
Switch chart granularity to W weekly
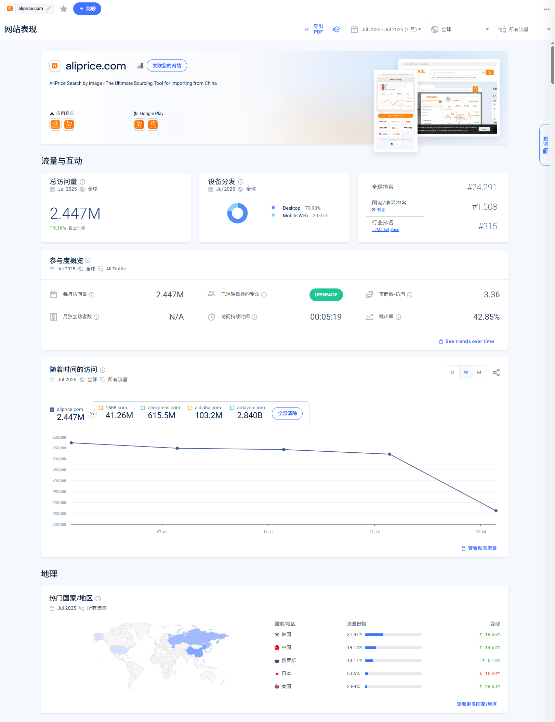466,372
